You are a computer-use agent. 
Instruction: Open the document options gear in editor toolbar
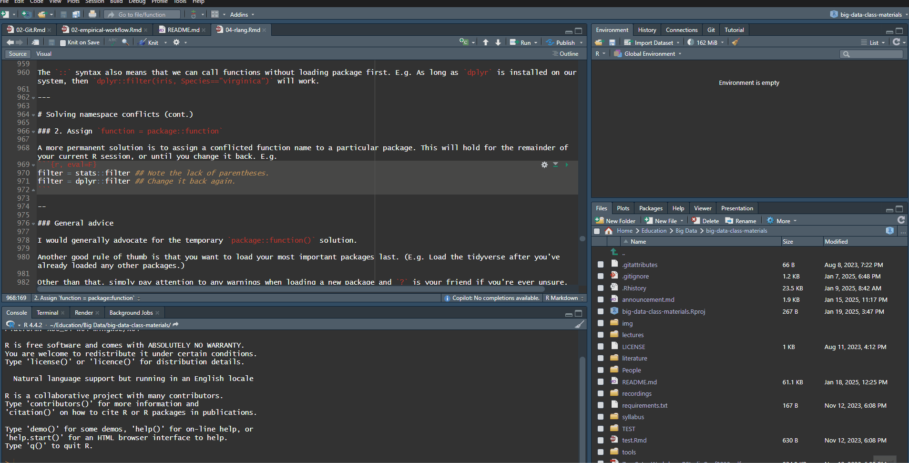pos(176,42)
